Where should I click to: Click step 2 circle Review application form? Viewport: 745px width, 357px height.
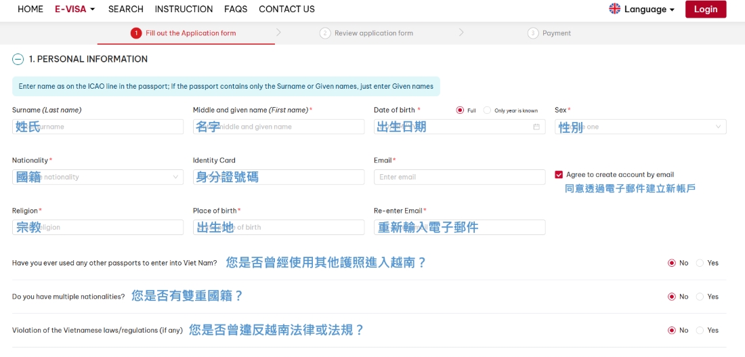(325, 33)
